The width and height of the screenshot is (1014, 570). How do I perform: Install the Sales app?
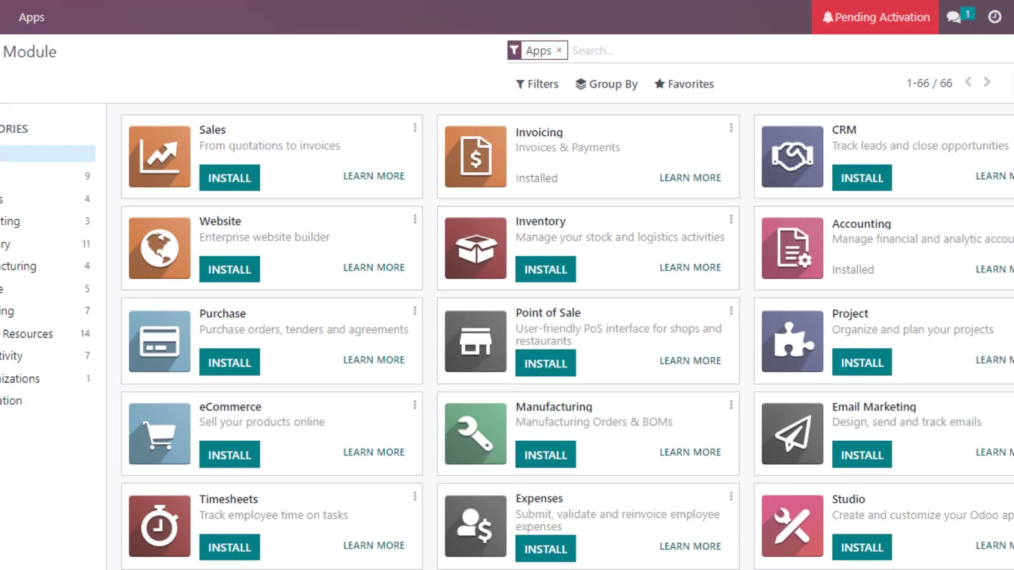(x=229, y=178)
